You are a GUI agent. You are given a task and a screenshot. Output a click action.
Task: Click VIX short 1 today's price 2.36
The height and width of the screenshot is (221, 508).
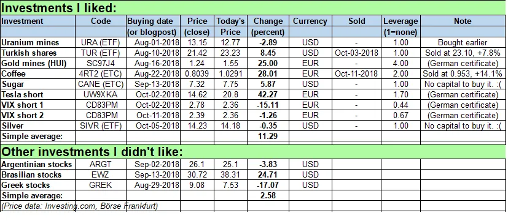(x=232, y=105)
